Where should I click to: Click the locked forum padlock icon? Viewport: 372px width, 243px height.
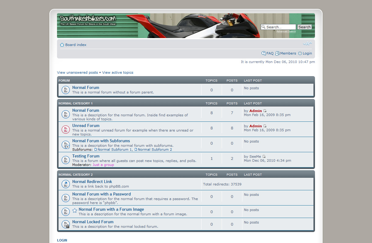[x=66, y=224]
